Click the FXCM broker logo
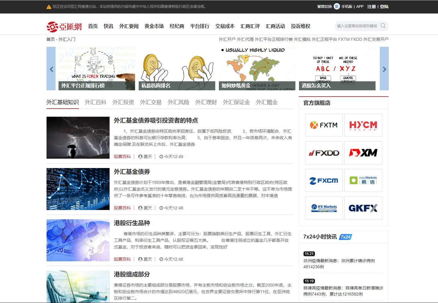The image size is (438, 303). tap(324, 181)
